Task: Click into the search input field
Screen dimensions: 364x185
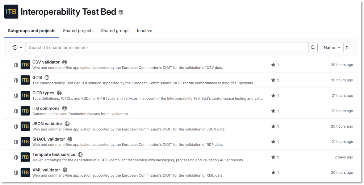Action: [167, 47]
